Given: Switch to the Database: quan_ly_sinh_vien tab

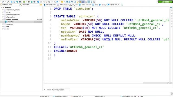Looking at the screenshot, I should coord(67,5).
